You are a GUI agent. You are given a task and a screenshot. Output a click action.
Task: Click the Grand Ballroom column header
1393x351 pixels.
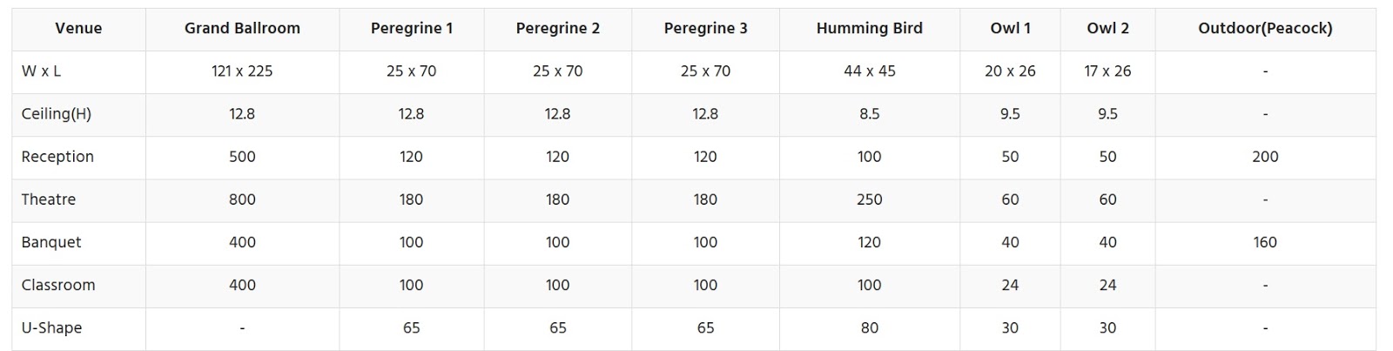click(x=242, y=28)
